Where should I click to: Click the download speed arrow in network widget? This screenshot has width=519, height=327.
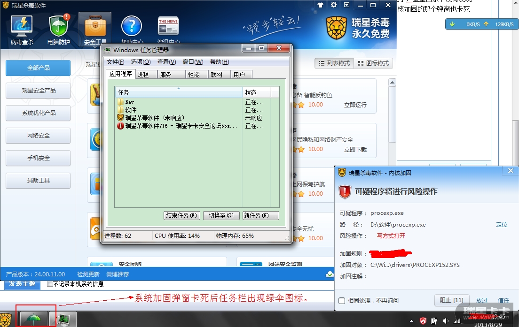point(452,24)
